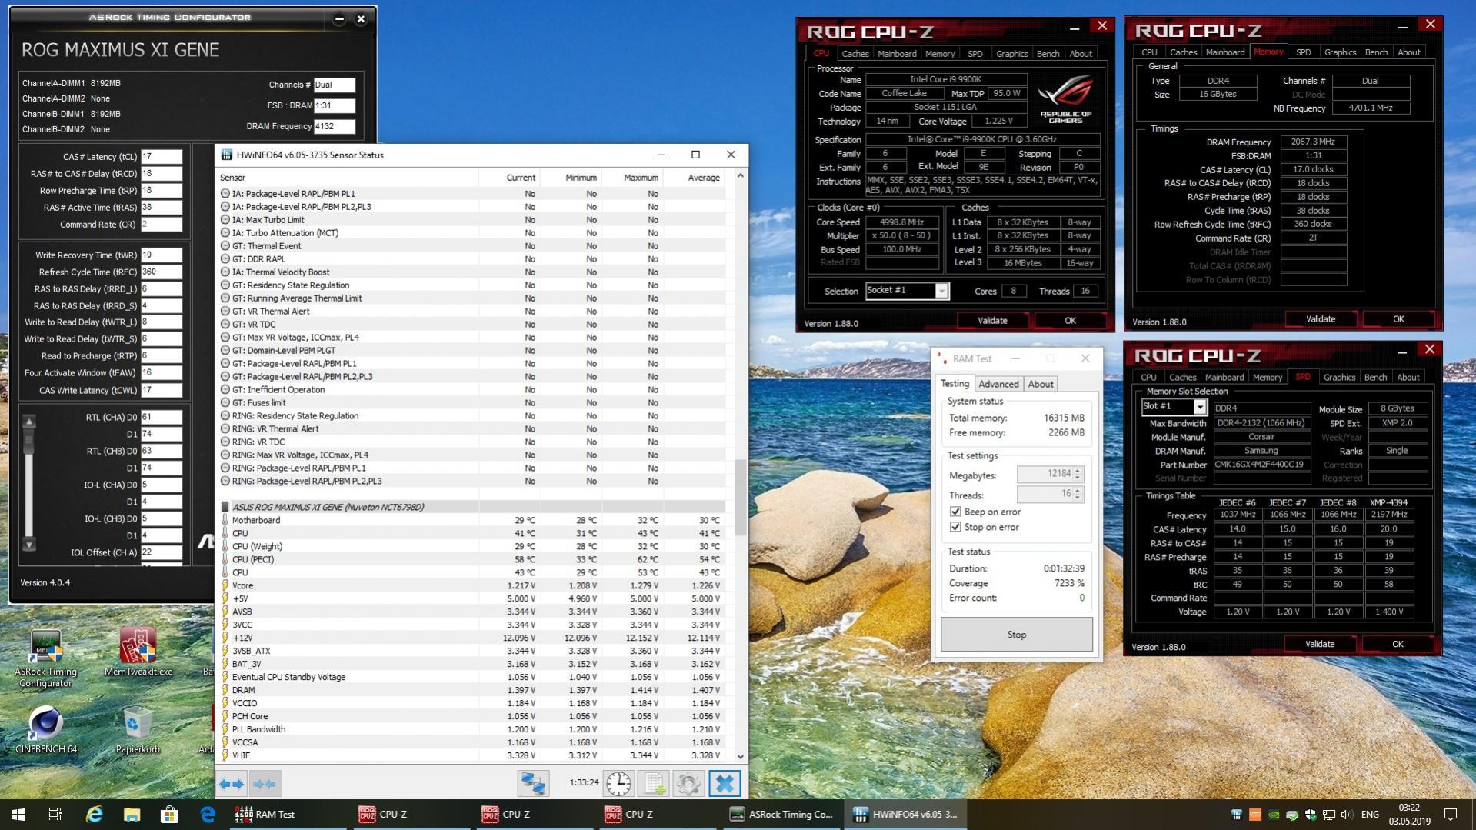1476x830 pixels.
Task: Click the collapse columns arrows icon in HWiNFO
Action: pyautogui.click(x=265, y=784)
